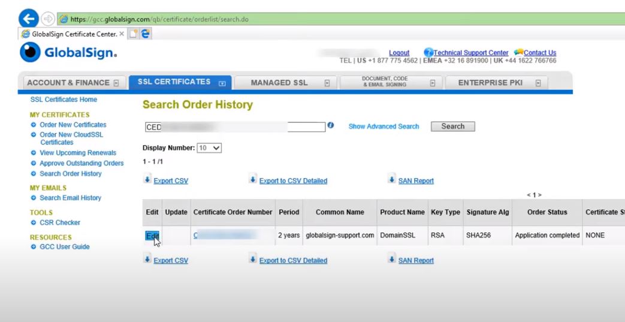Open the Contact Us link
Screen dimensions: 625x322
540,53
